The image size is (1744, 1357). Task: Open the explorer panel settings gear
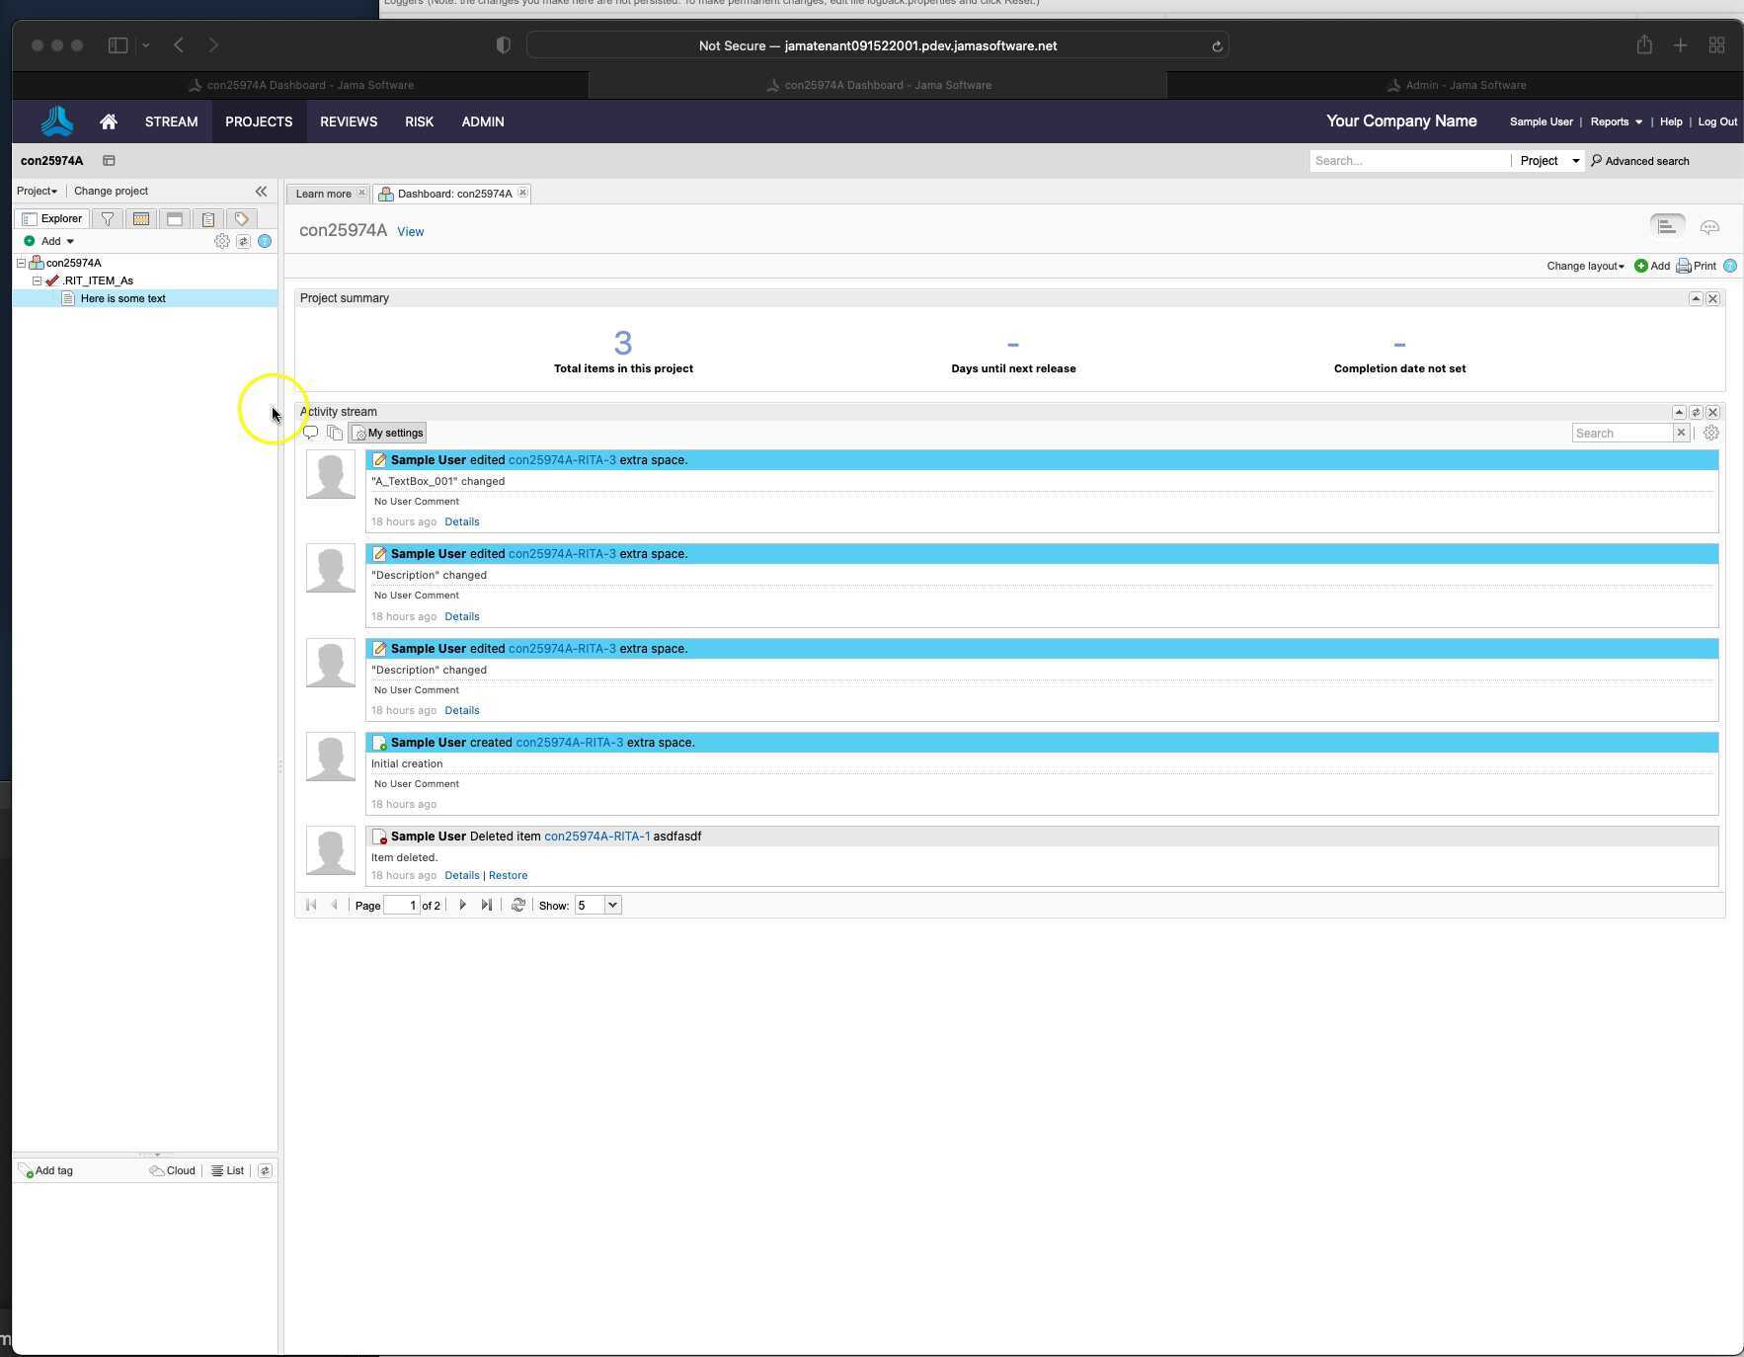[222, 241]
